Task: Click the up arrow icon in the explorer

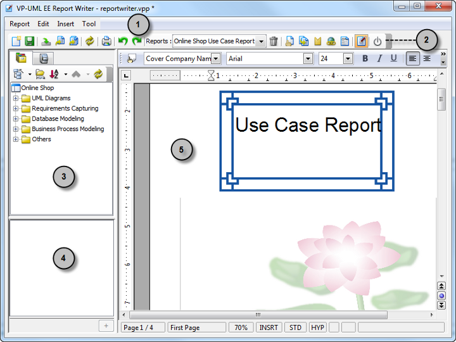Action: (x=76, y=74)
